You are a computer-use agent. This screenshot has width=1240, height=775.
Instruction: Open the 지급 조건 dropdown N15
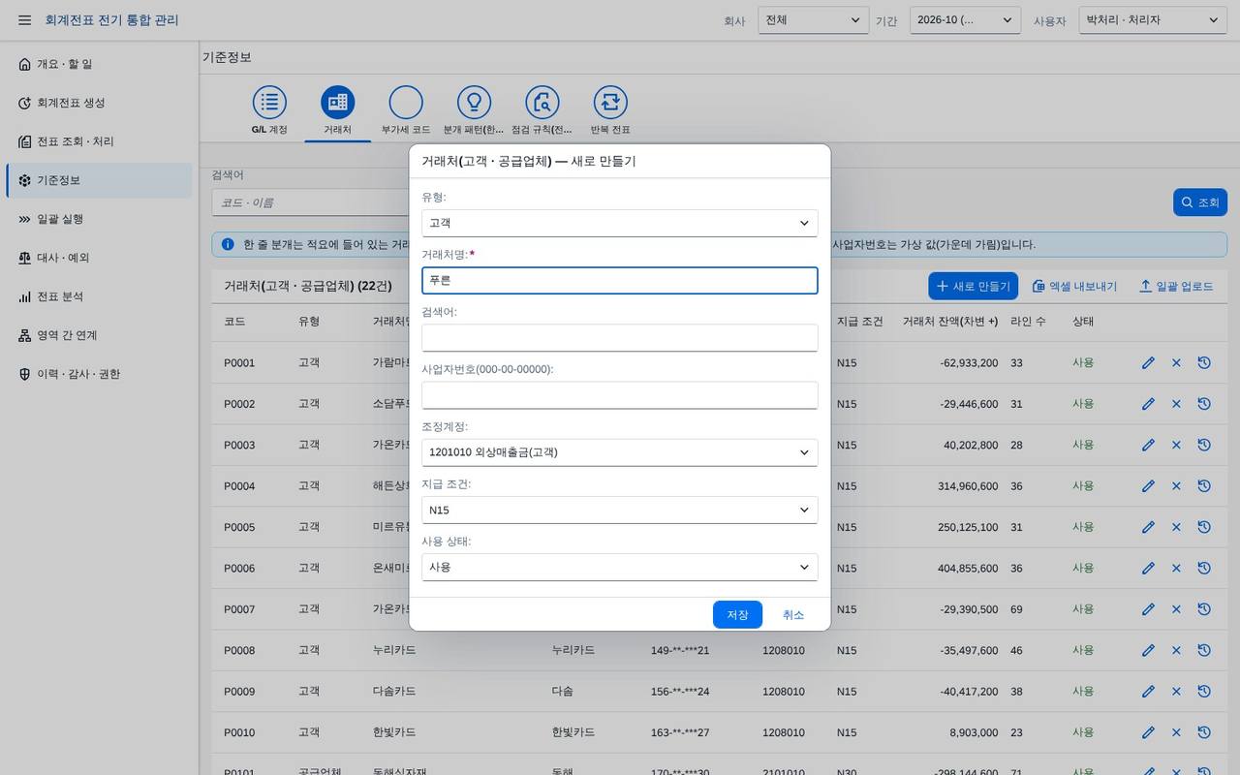coord(620,510)
